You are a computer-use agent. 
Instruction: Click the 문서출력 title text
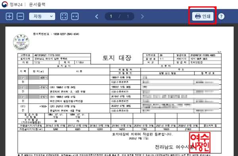pos(37,4)
